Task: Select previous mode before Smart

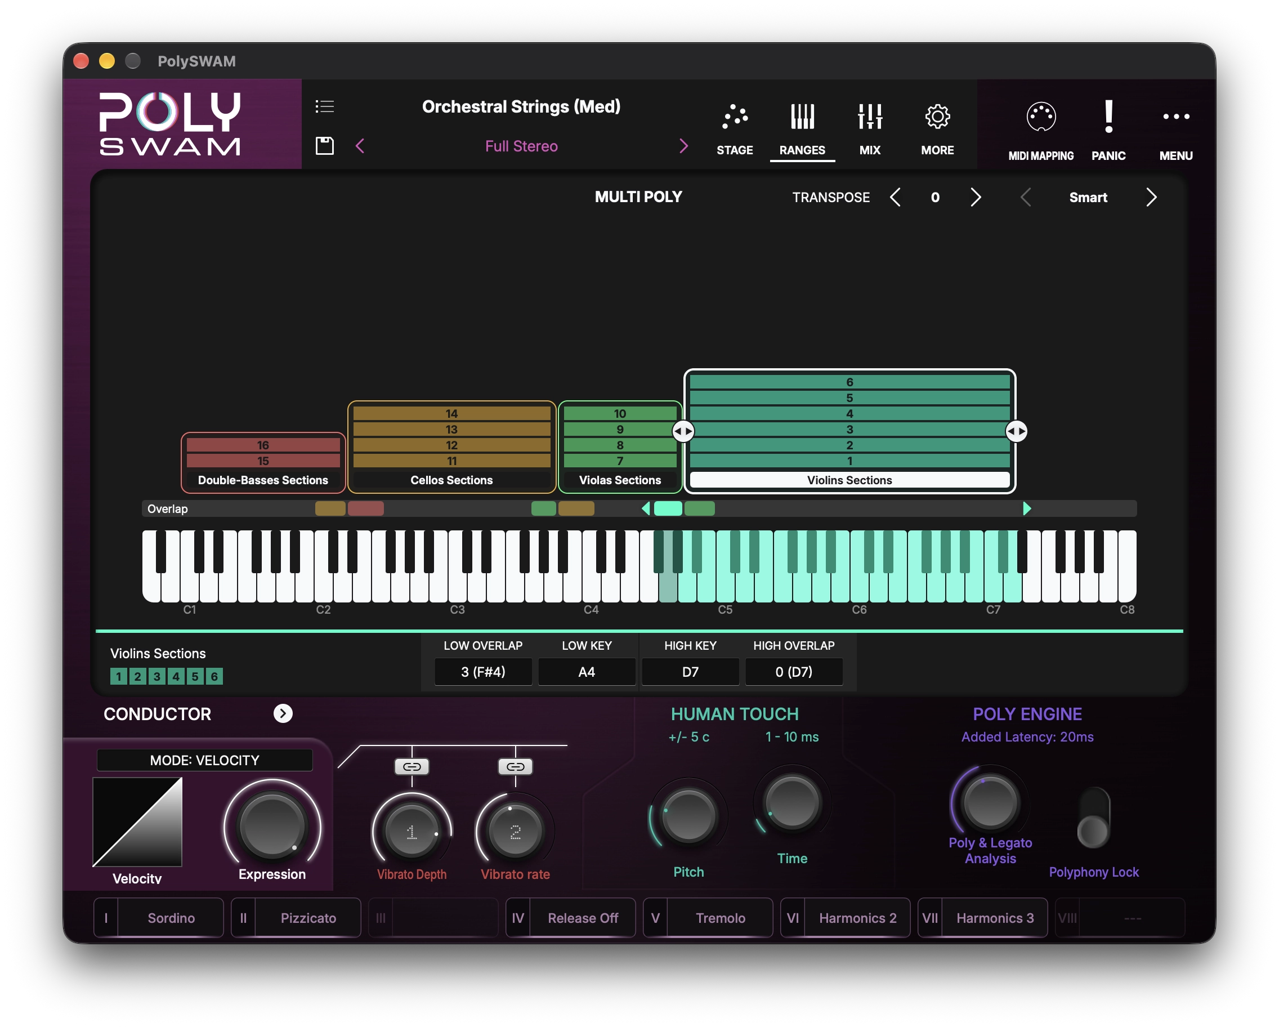Action: 1025,197
